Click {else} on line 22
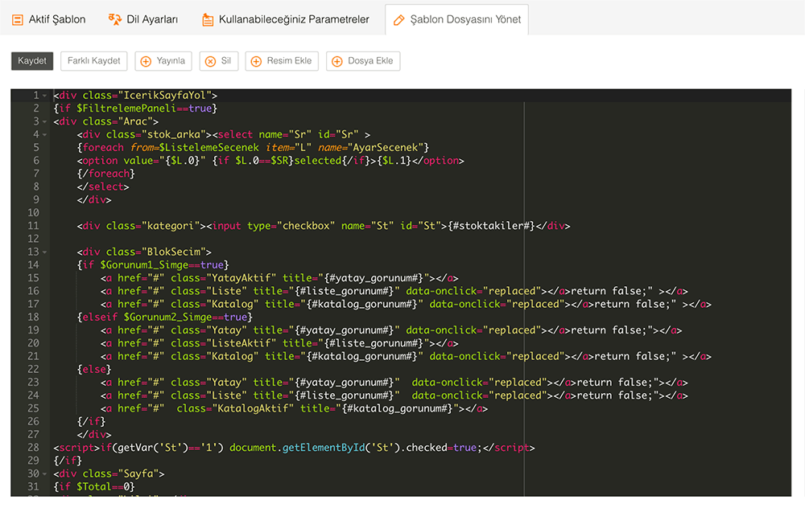Image resolution: width=805 pixels, height=508 pixels. point(94,369)
